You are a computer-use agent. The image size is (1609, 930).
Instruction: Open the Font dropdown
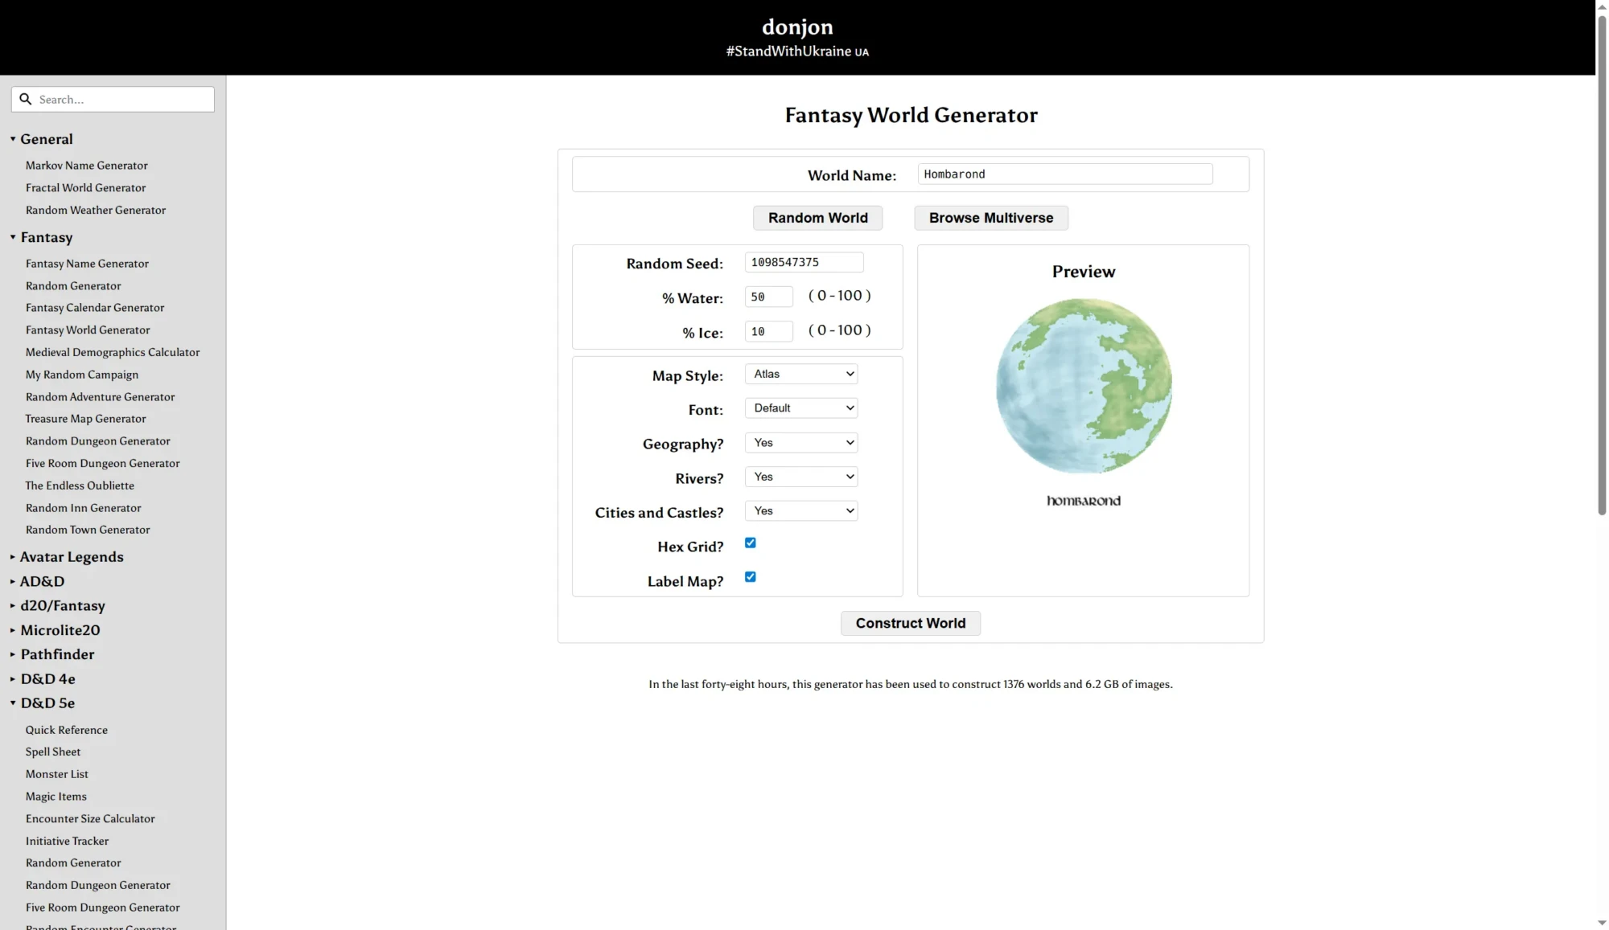click(x=801, y=408)
